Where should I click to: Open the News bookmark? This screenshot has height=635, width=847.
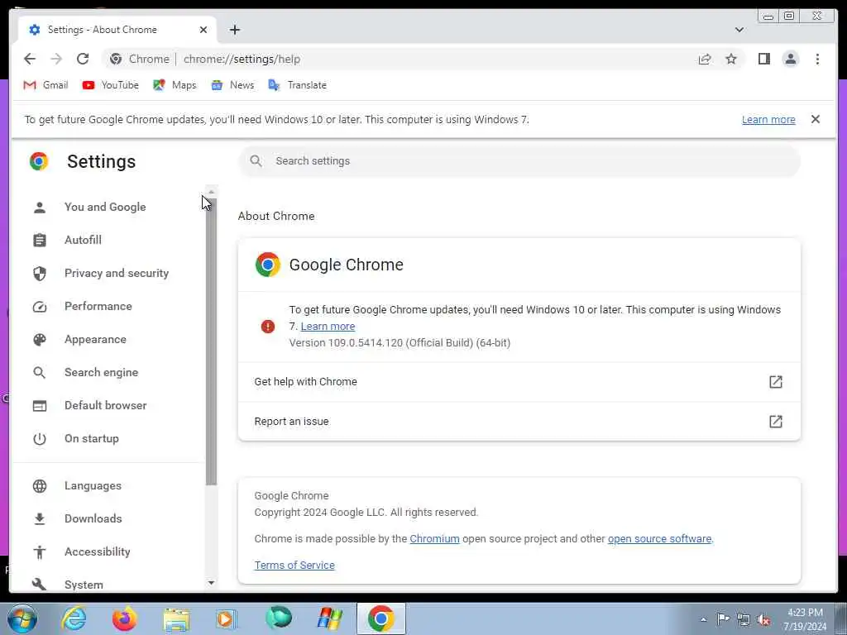[x=232, y=85]
